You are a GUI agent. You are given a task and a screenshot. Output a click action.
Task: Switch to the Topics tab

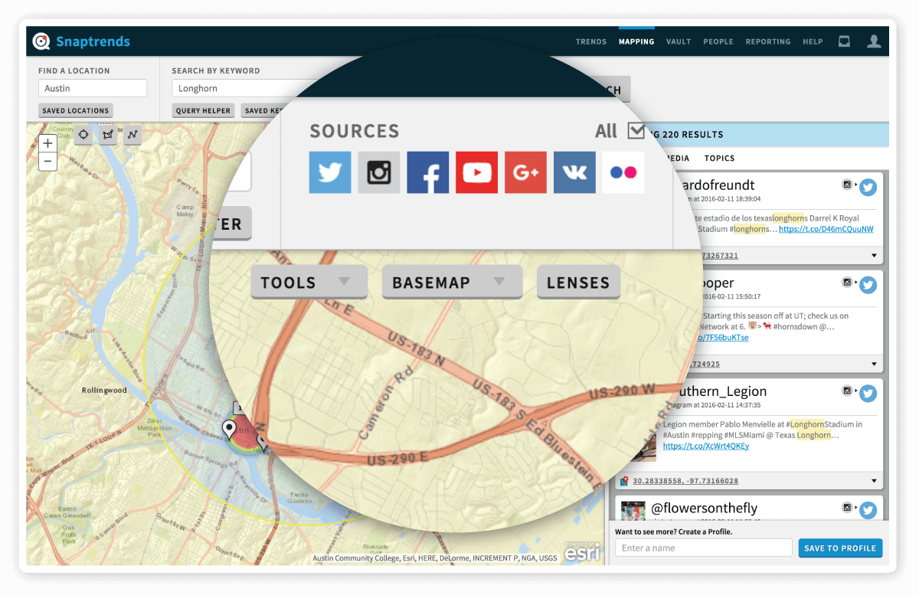719,159
